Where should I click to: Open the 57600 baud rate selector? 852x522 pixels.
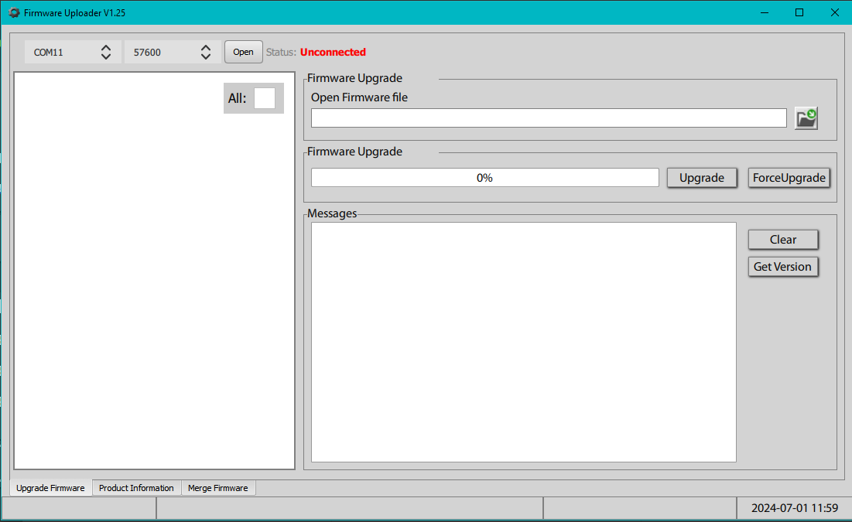(159, 52)
